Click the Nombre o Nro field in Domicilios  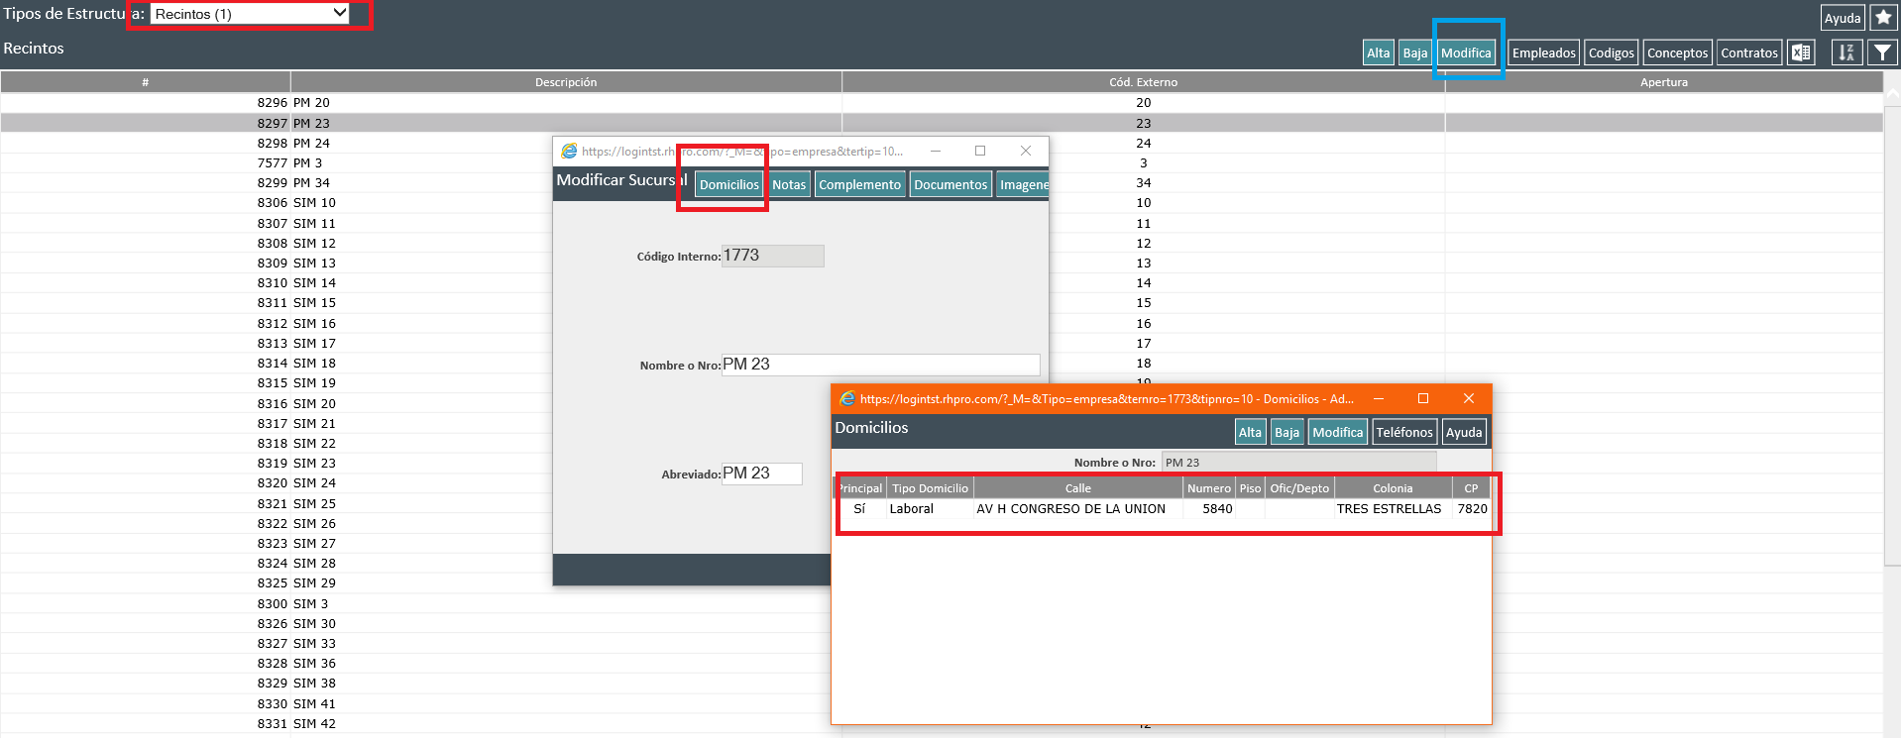coord(1298,463)
